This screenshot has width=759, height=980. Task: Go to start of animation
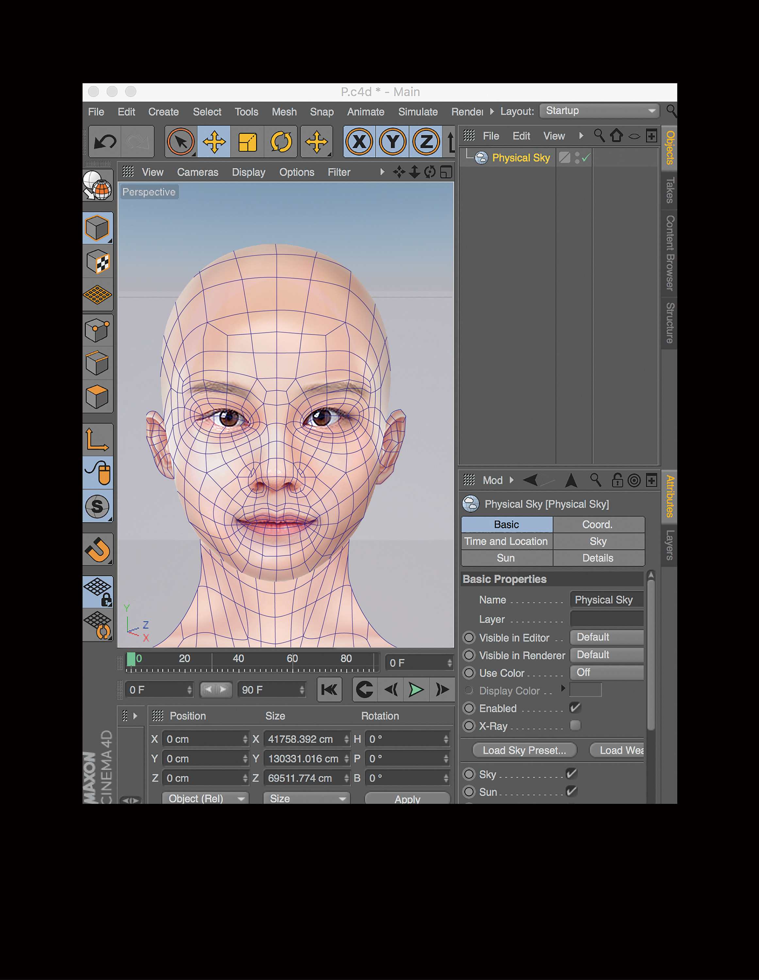coord(329,690)
